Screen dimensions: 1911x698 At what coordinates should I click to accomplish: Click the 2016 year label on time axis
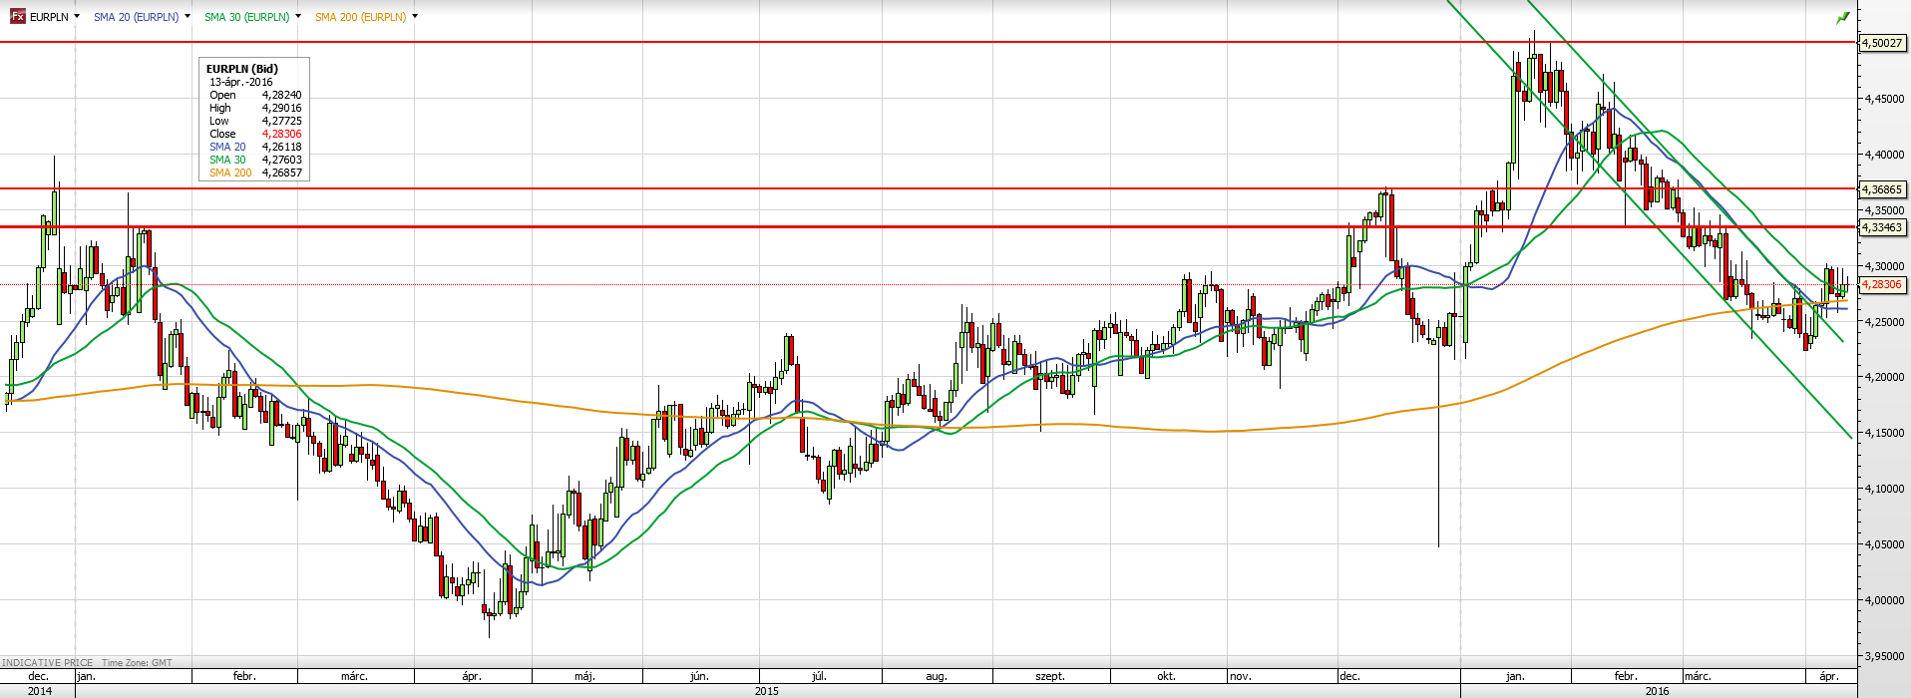1658,691
